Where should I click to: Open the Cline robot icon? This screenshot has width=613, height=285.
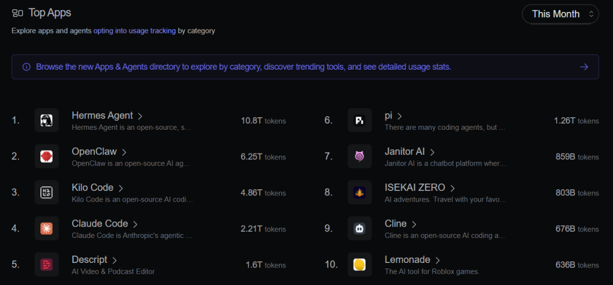(x=359, y=228)
